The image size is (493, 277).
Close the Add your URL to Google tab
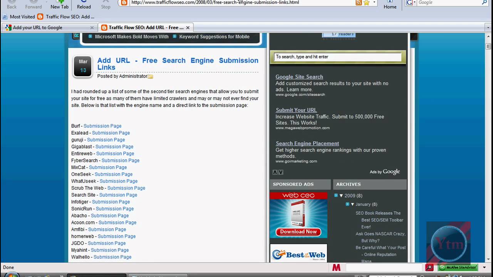coord(92,28)
